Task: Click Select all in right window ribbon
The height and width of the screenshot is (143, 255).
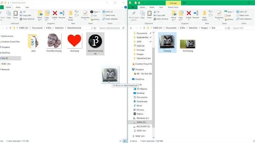Action: (242, 12)
